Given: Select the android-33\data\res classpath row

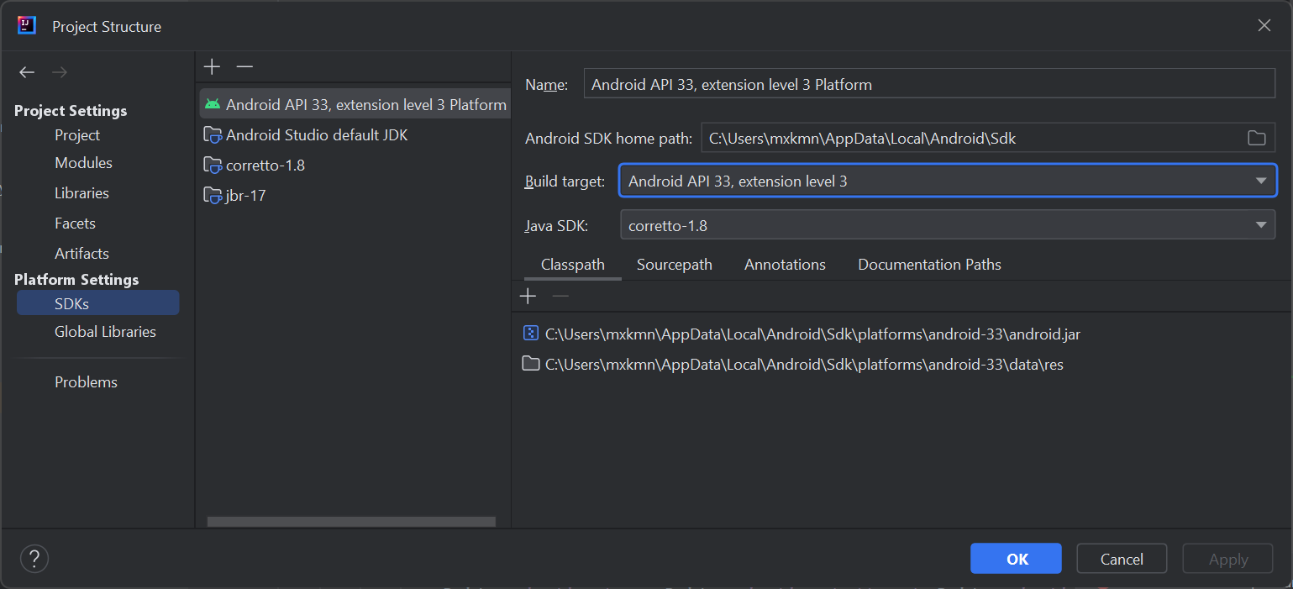Looking at the screenshot, I should pyautogui.click(x=901, y=364).
